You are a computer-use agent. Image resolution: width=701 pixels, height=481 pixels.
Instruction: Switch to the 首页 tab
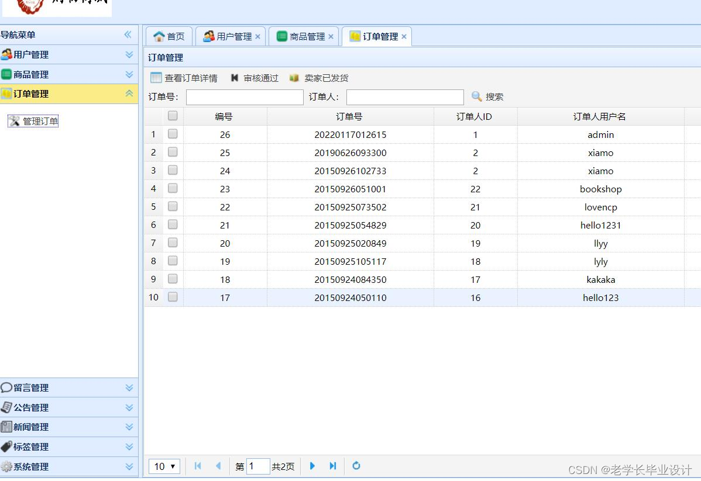coord(169,36)
